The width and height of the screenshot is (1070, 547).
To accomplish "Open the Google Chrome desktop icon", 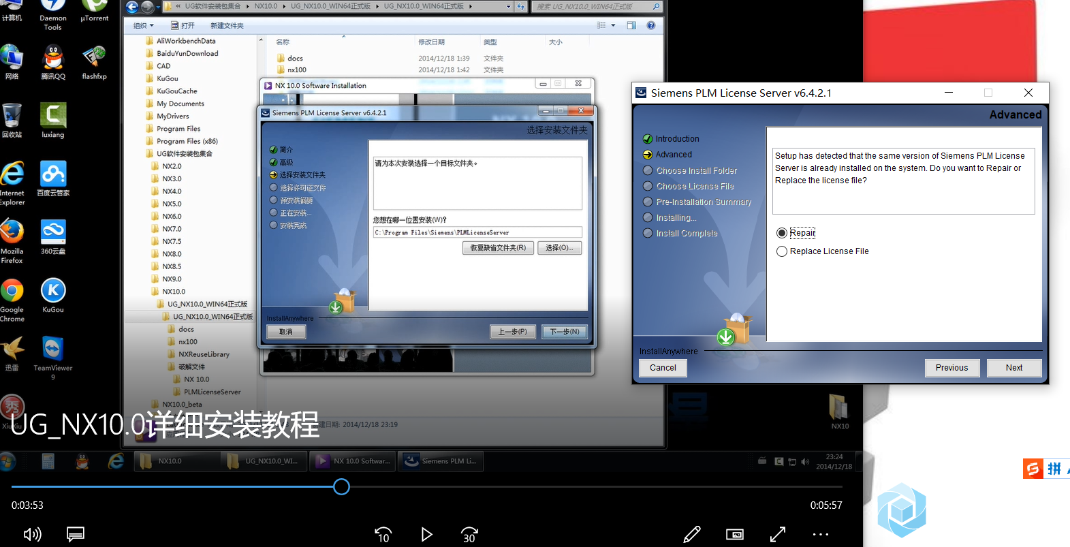I will click(12, 300).
